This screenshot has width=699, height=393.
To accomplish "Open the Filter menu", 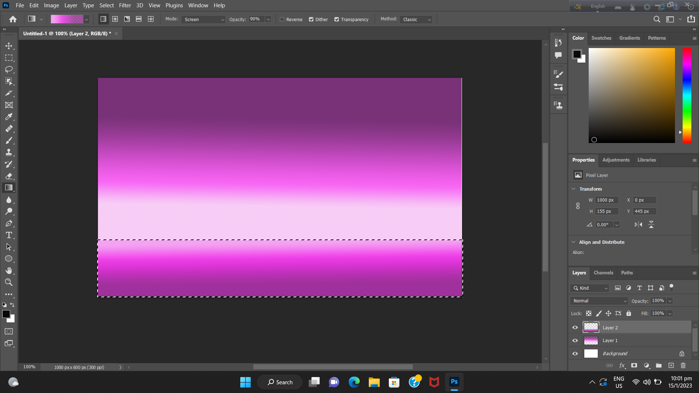I will (x=125, y=5).
